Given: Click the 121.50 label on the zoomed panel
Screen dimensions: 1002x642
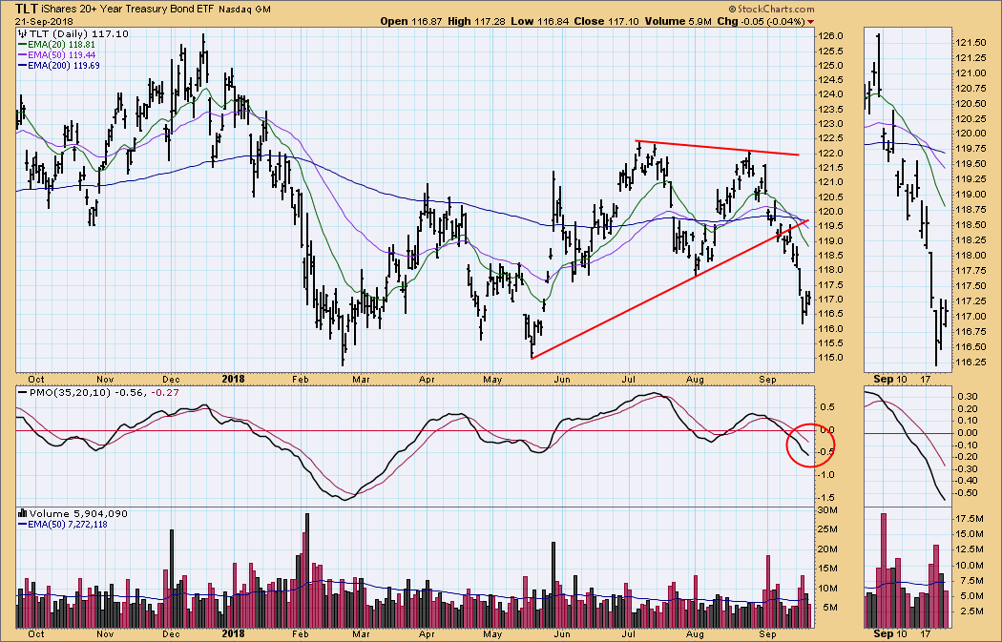Looking at the screenshot, I should [971, 43].
